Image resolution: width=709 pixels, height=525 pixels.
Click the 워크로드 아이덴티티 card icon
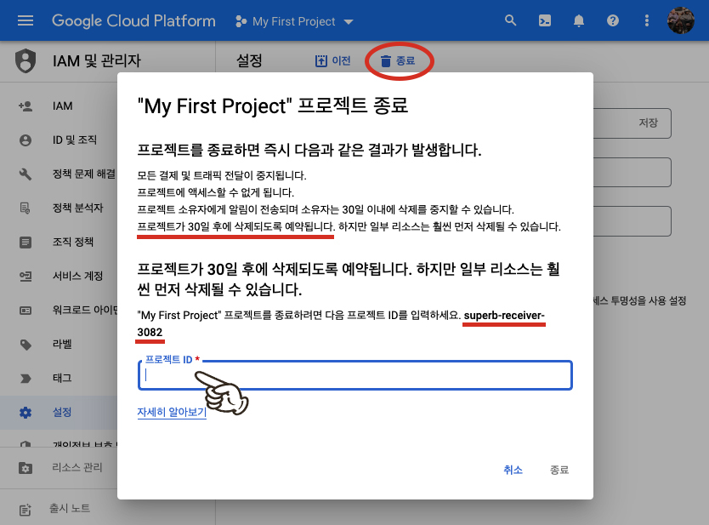click(26, 311)
